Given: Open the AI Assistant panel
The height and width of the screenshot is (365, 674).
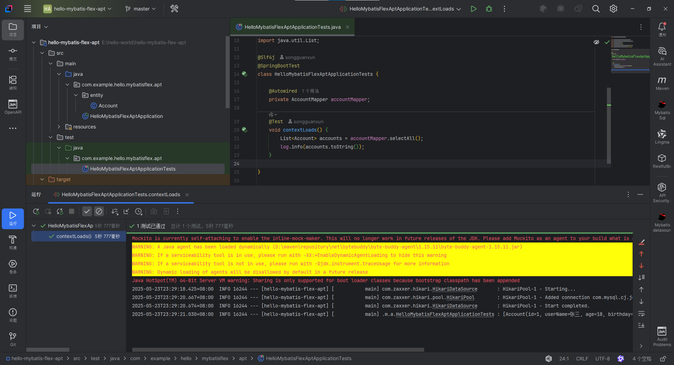Looking at the screenshot, I should (662, 56).
